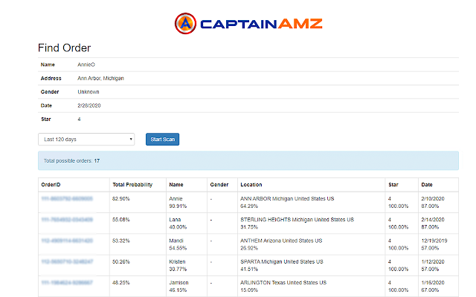476x297 pixels.
Task: Click STERLING HEIGHTS Michigan location cell
Action: pos(312,223)
